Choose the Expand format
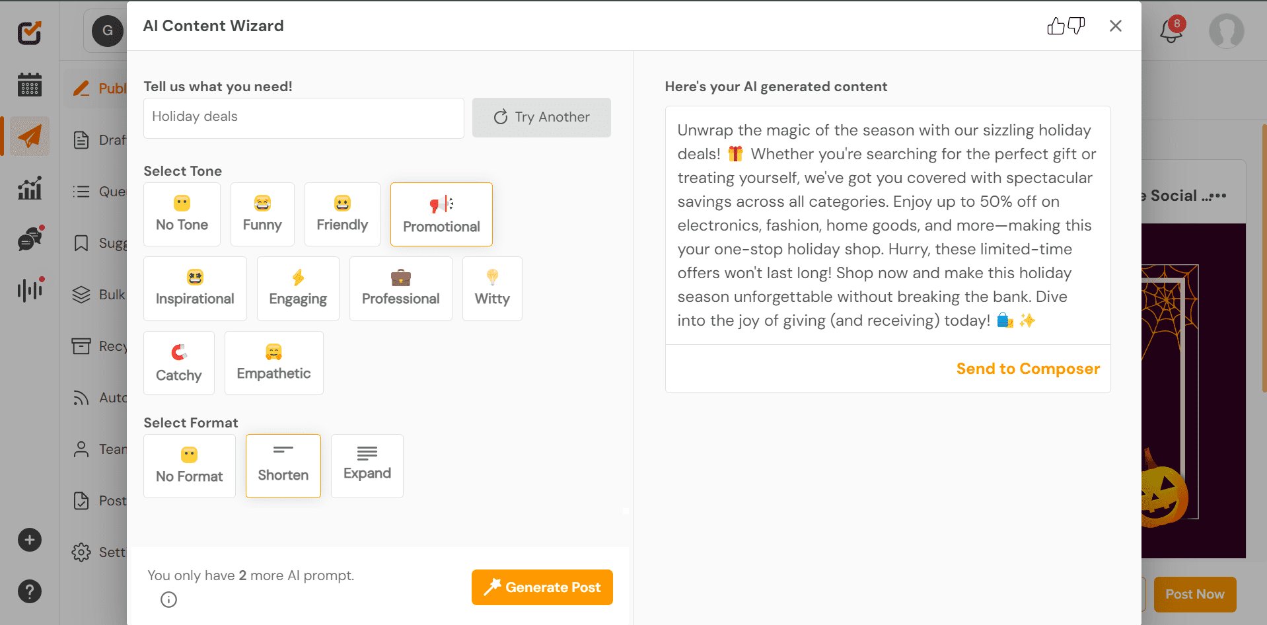This screenshot has height=625, width=1267. [x=367, y=466]
